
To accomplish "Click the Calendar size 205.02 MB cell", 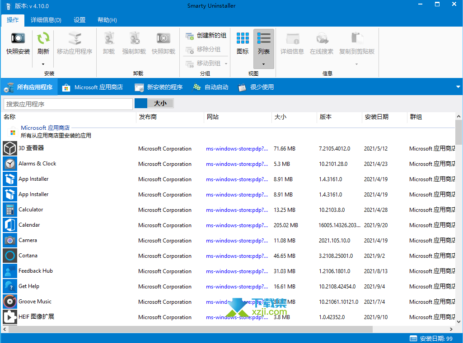I will coord(286,225).
